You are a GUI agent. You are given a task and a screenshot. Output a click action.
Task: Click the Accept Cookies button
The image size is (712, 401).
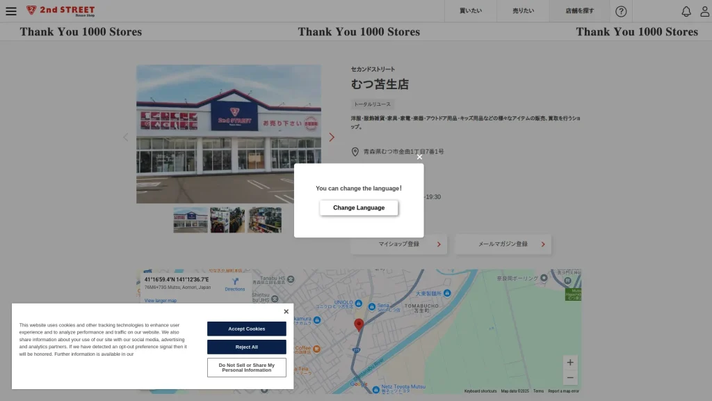pos(247,329)
